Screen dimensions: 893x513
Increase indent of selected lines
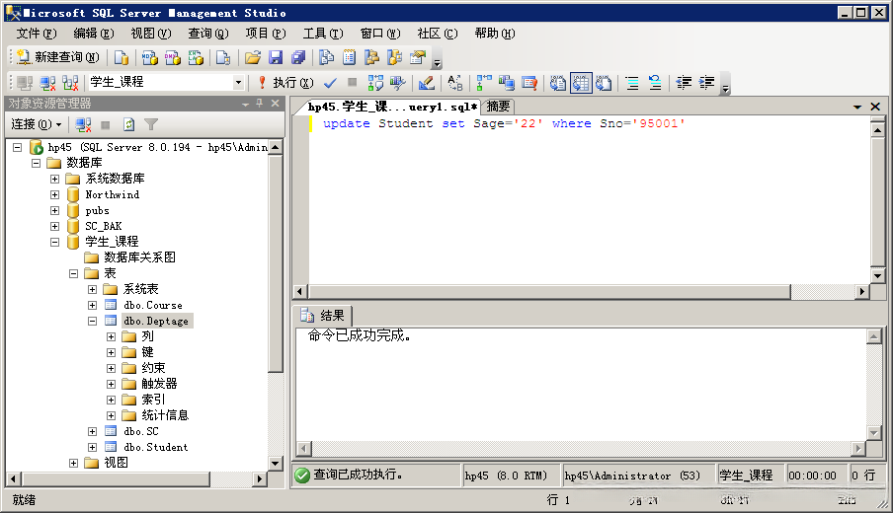706,83
